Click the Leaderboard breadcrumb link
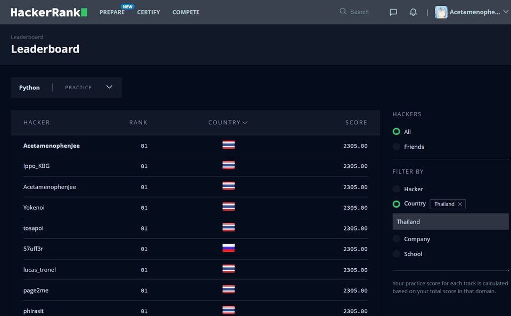511x316 pixels. click(27, 37)
